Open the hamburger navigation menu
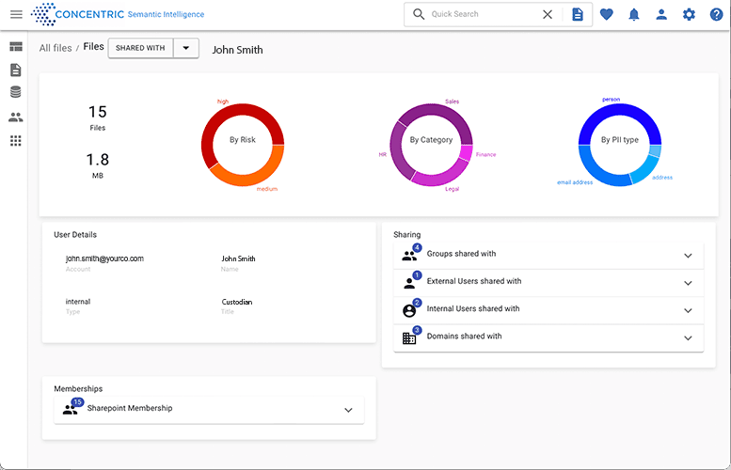 (x=16, y=14)
